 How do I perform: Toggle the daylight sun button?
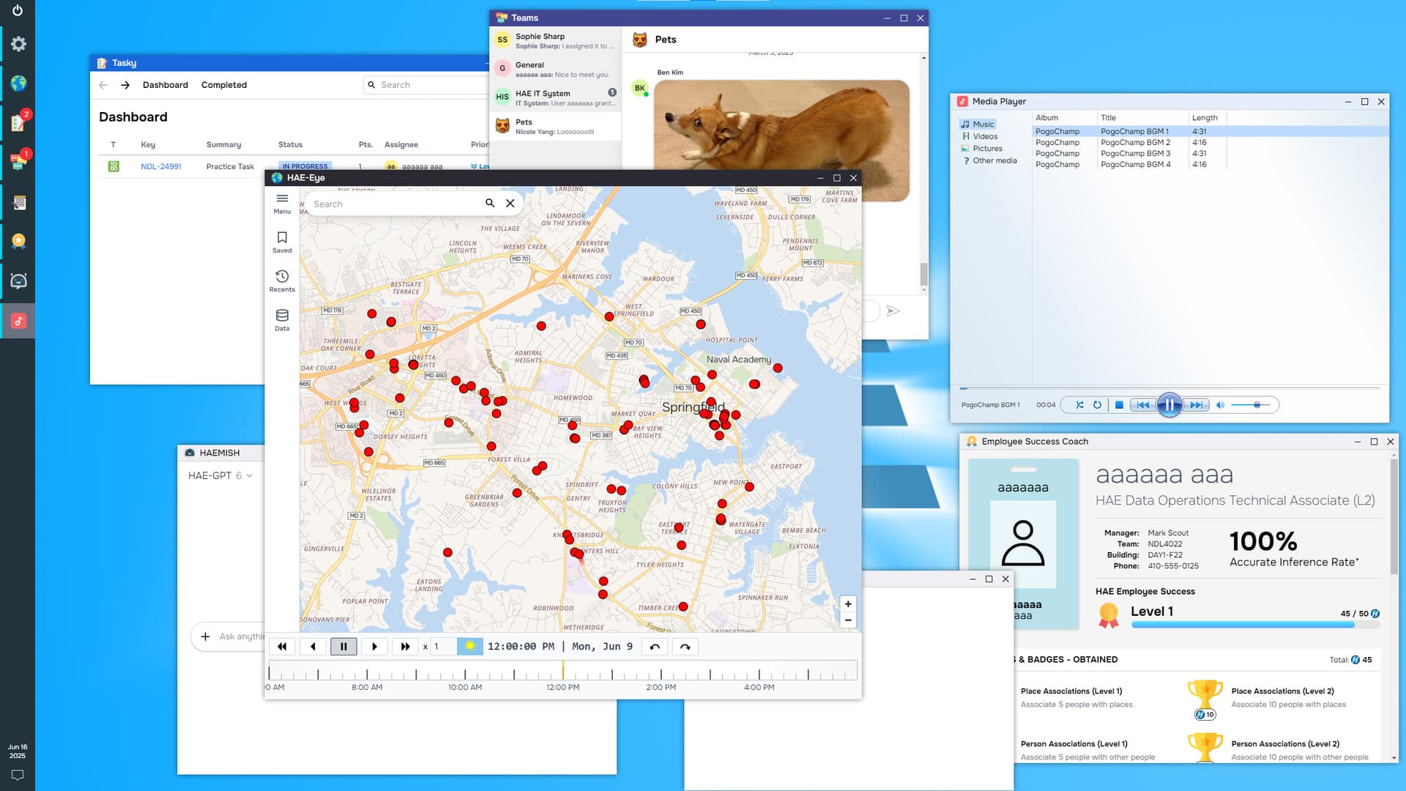click(x=469, y=647)
